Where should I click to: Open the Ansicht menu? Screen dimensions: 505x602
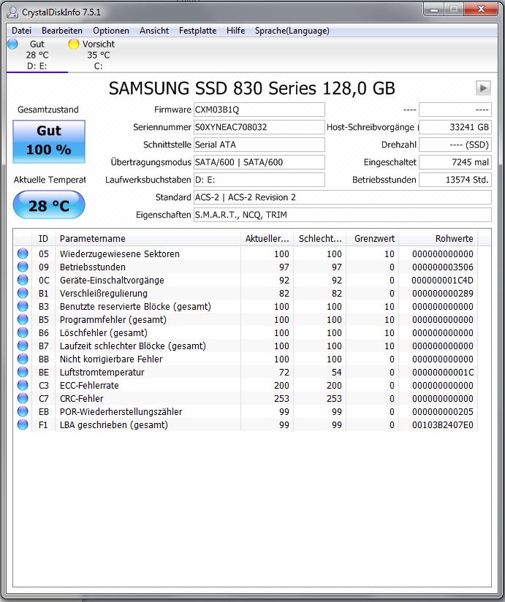click(x=154, y=31)
